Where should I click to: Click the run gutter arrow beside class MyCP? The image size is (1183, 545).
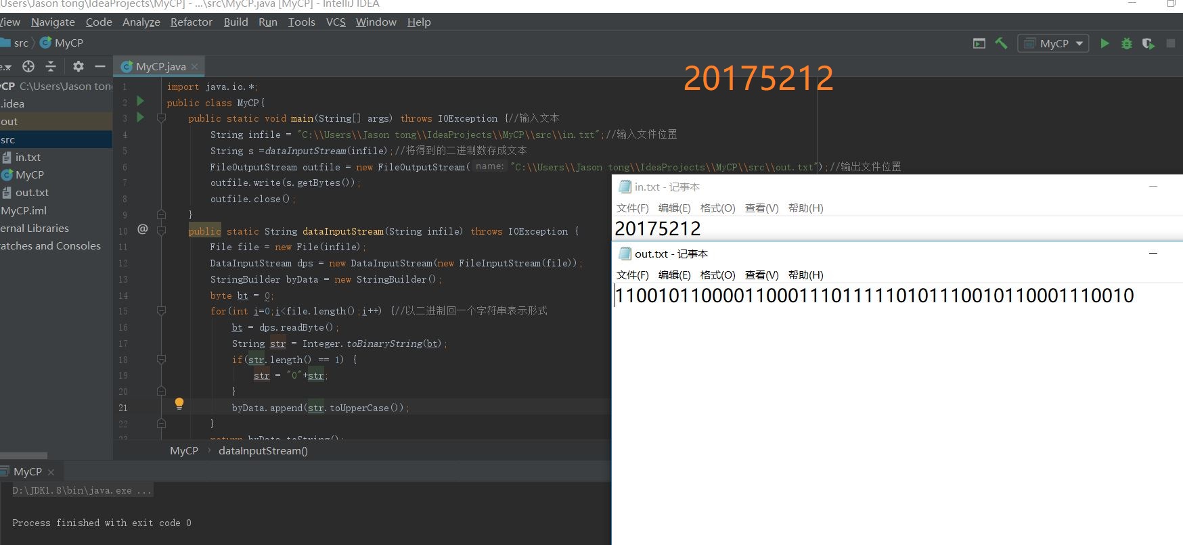click(x=141, y=101)
